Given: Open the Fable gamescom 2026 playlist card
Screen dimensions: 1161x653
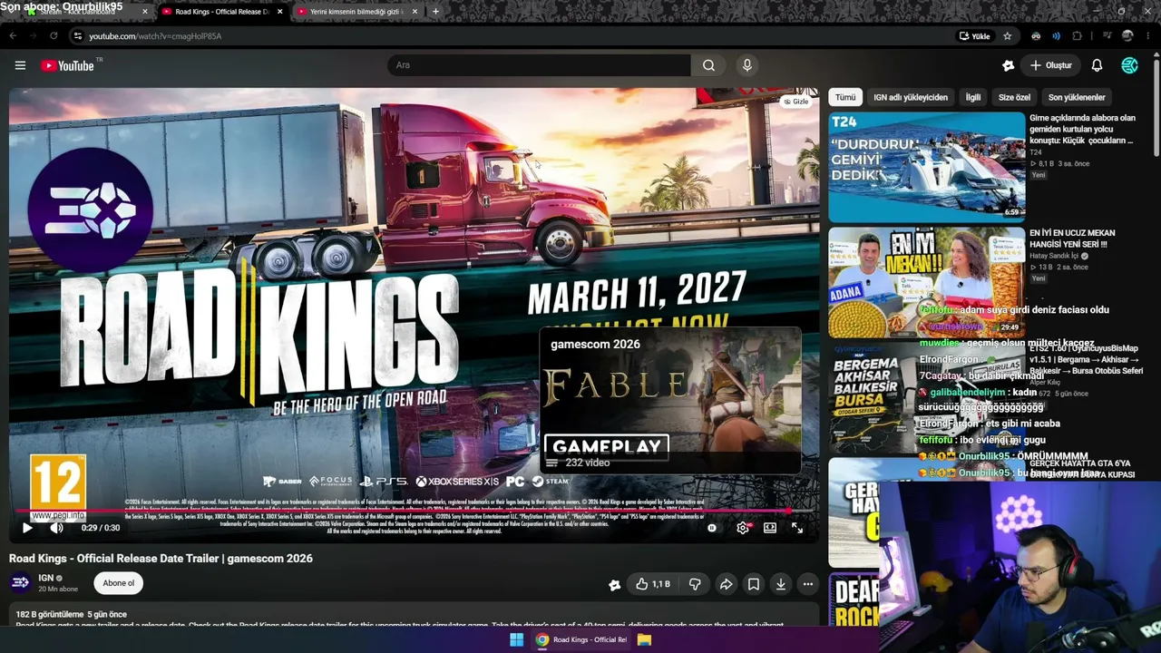Looking at the screenshot, I should 670,400.
